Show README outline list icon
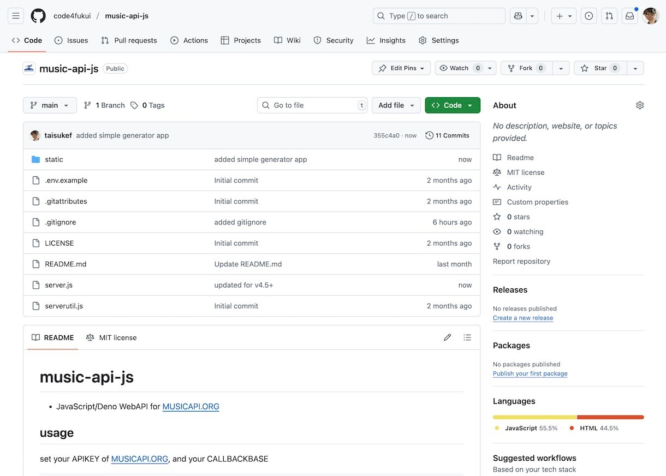Screen dimensions: 666x476 [x=467, y=337]
